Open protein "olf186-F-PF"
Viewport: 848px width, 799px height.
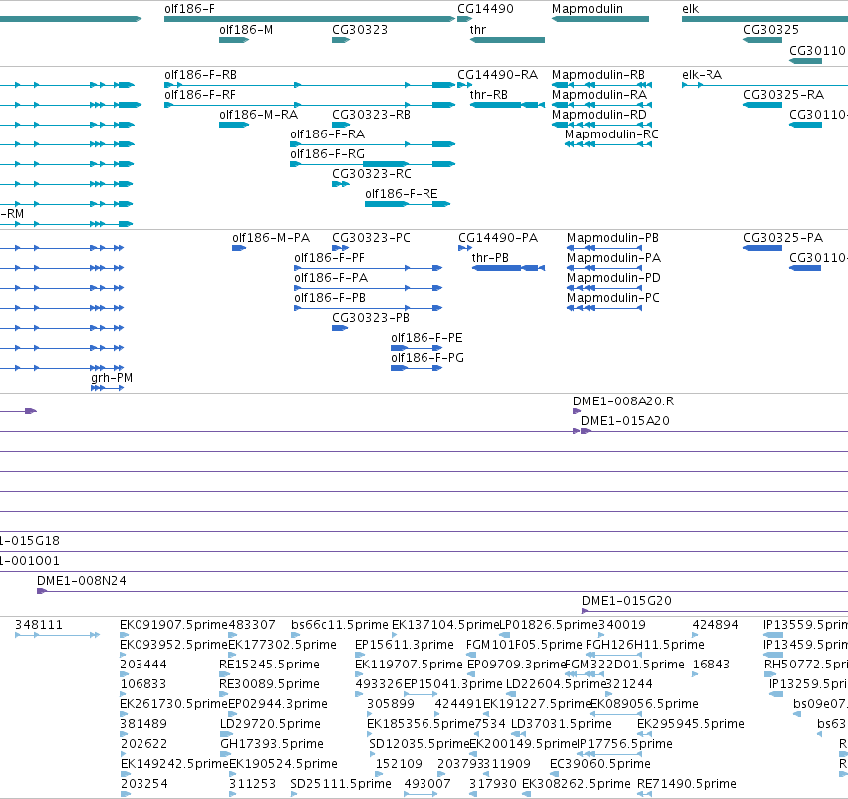coord(330,258)
